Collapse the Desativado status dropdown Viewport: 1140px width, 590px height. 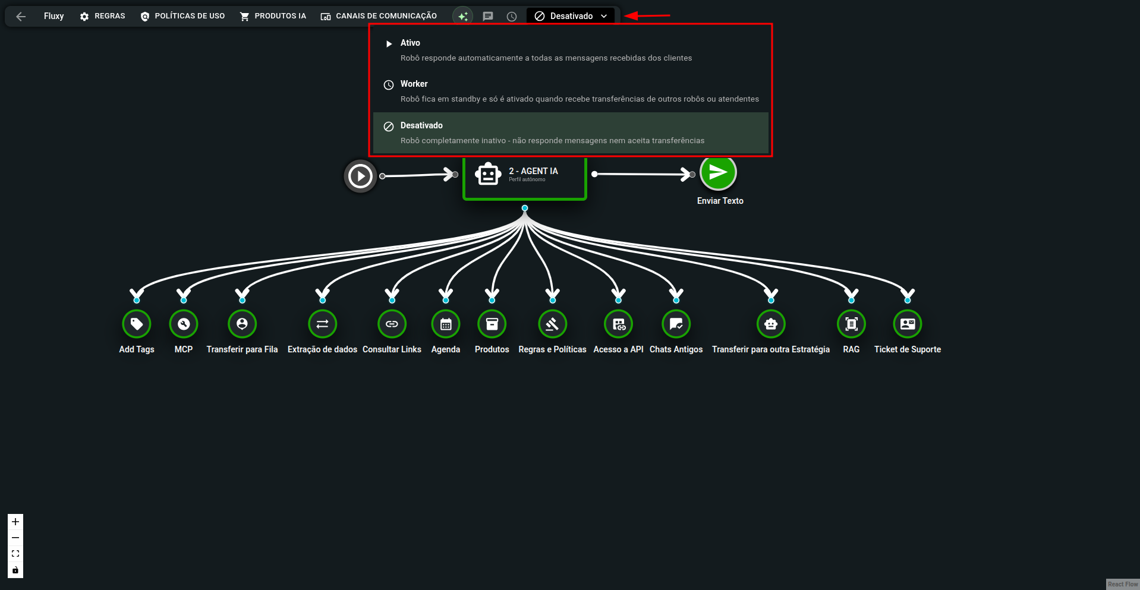point(571,16)
